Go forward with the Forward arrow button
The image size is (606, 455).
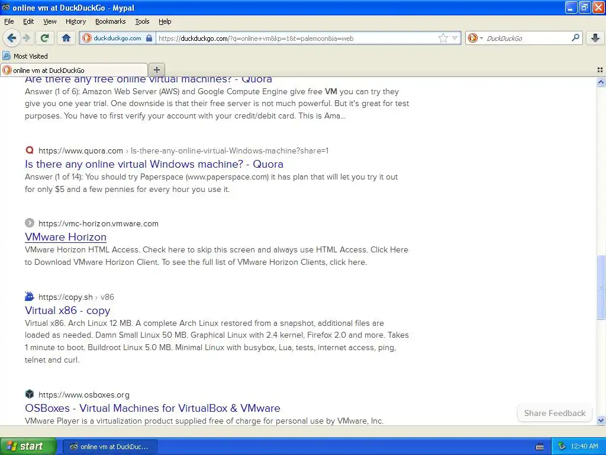click(26, 38)
